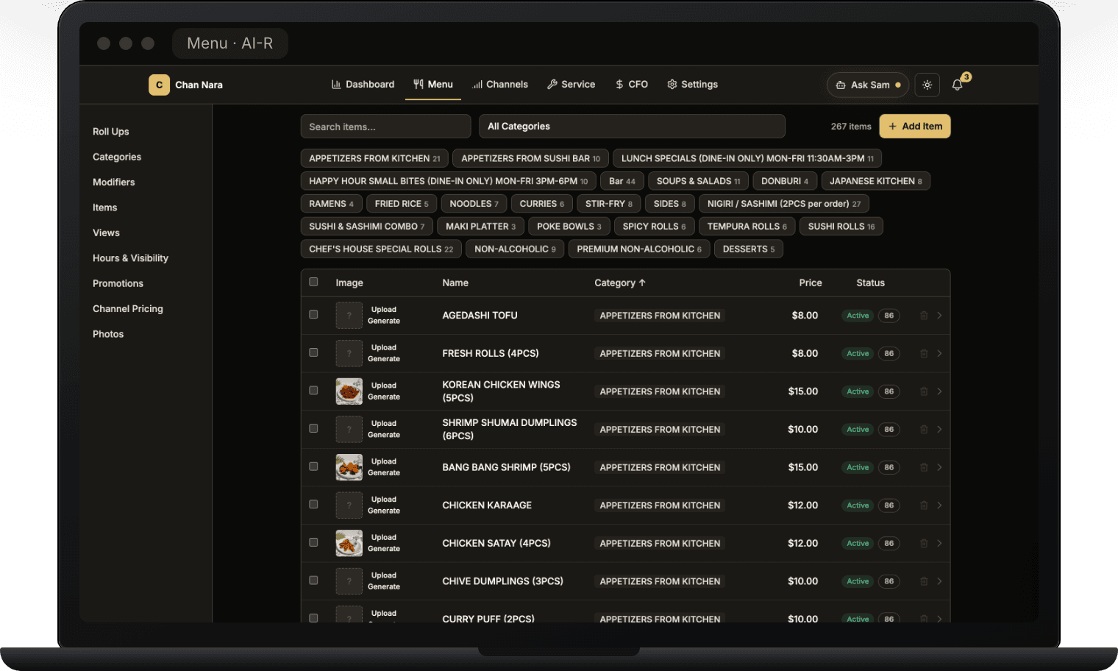Delete FRESH ROLLS (4PCS) via trash icon
This screenshot has width=1118, height=671.
924,354
